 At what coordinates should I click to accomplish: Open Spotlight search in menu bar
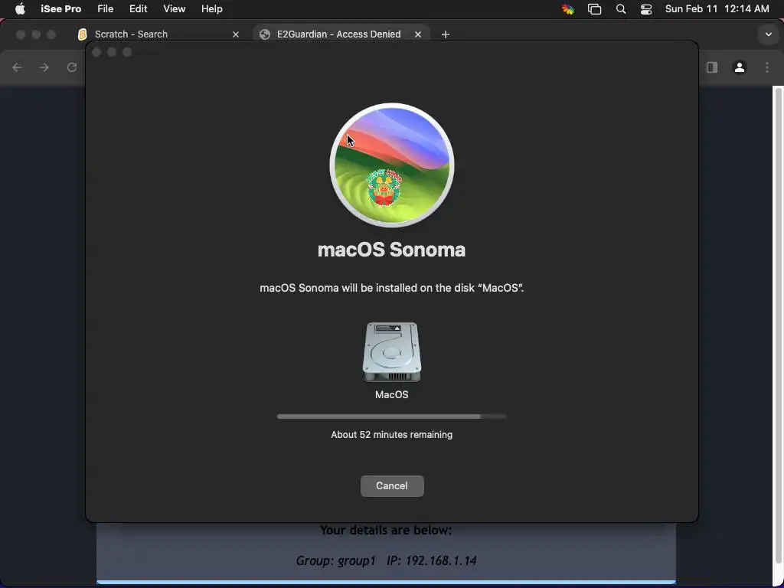tap(620, 9)
